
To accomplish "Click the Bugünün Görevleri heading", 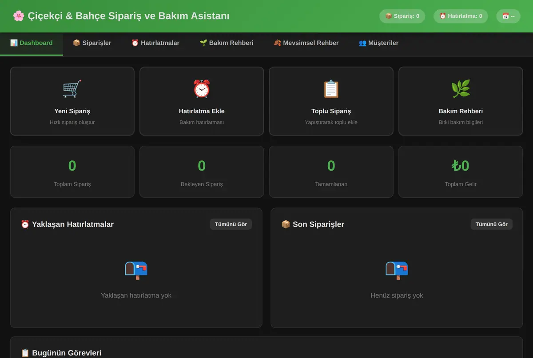I will [x=67, y=353].
